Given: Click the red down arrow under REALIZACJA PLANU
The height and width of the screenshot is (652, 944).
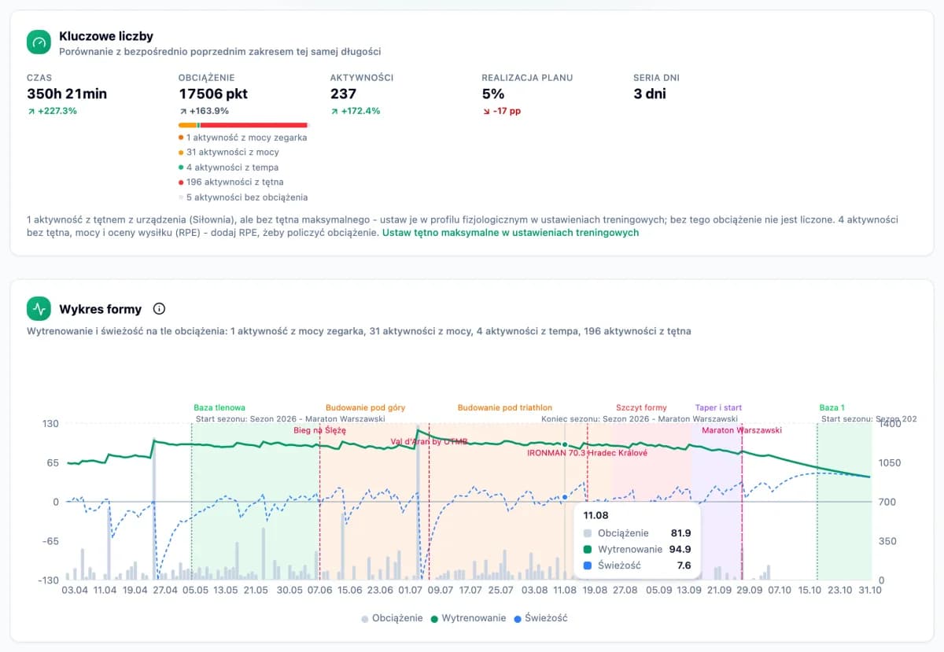Looking at the screenshot, I should pyautogui.click(x=485, y=111).
